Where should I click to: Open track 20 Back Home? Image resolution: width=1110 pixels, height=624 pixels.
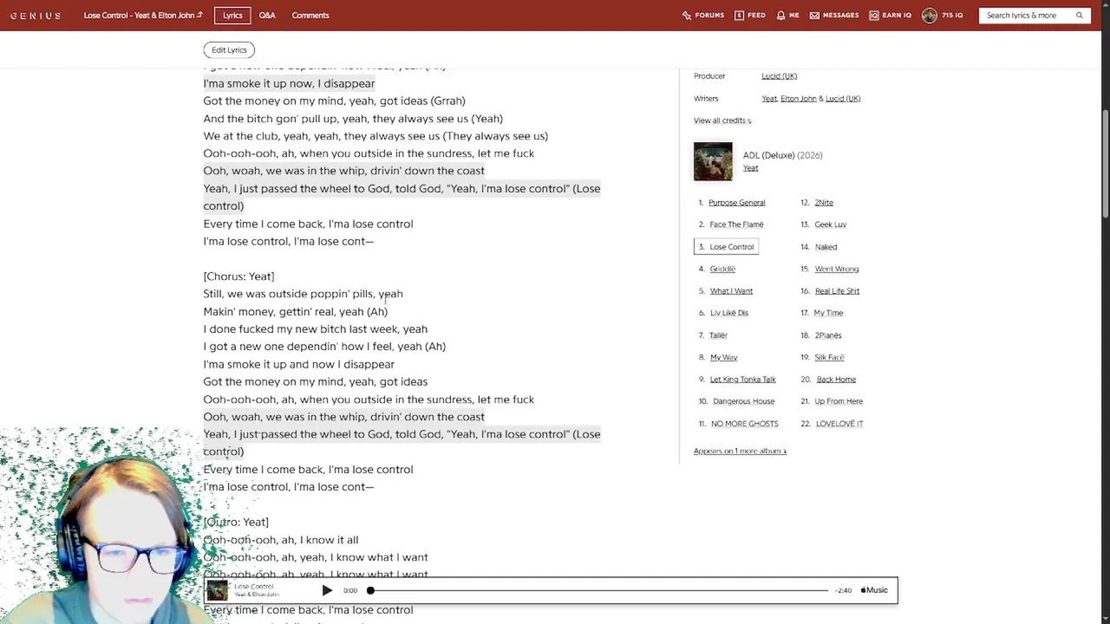836,380
